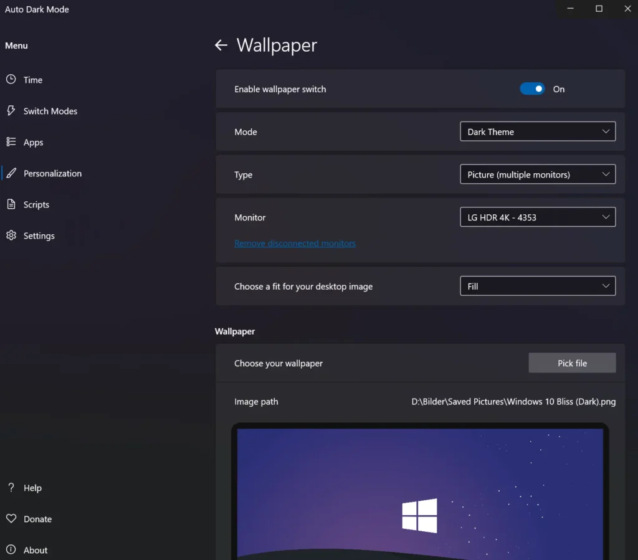Open the Monitor dropdown showing LG HDR 4K
Image resolution: width=638 pixels, height=560 pixels.
(x=537, y=217)
